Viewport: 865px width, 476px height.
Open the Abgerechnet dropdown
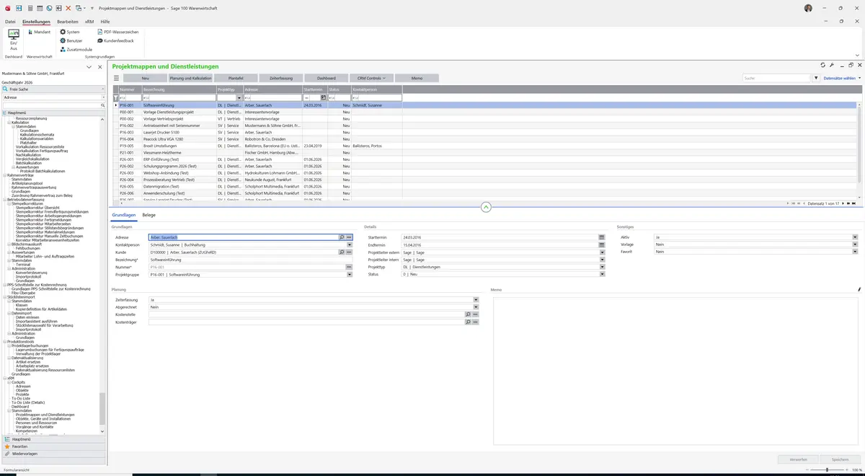pos(476,307)
